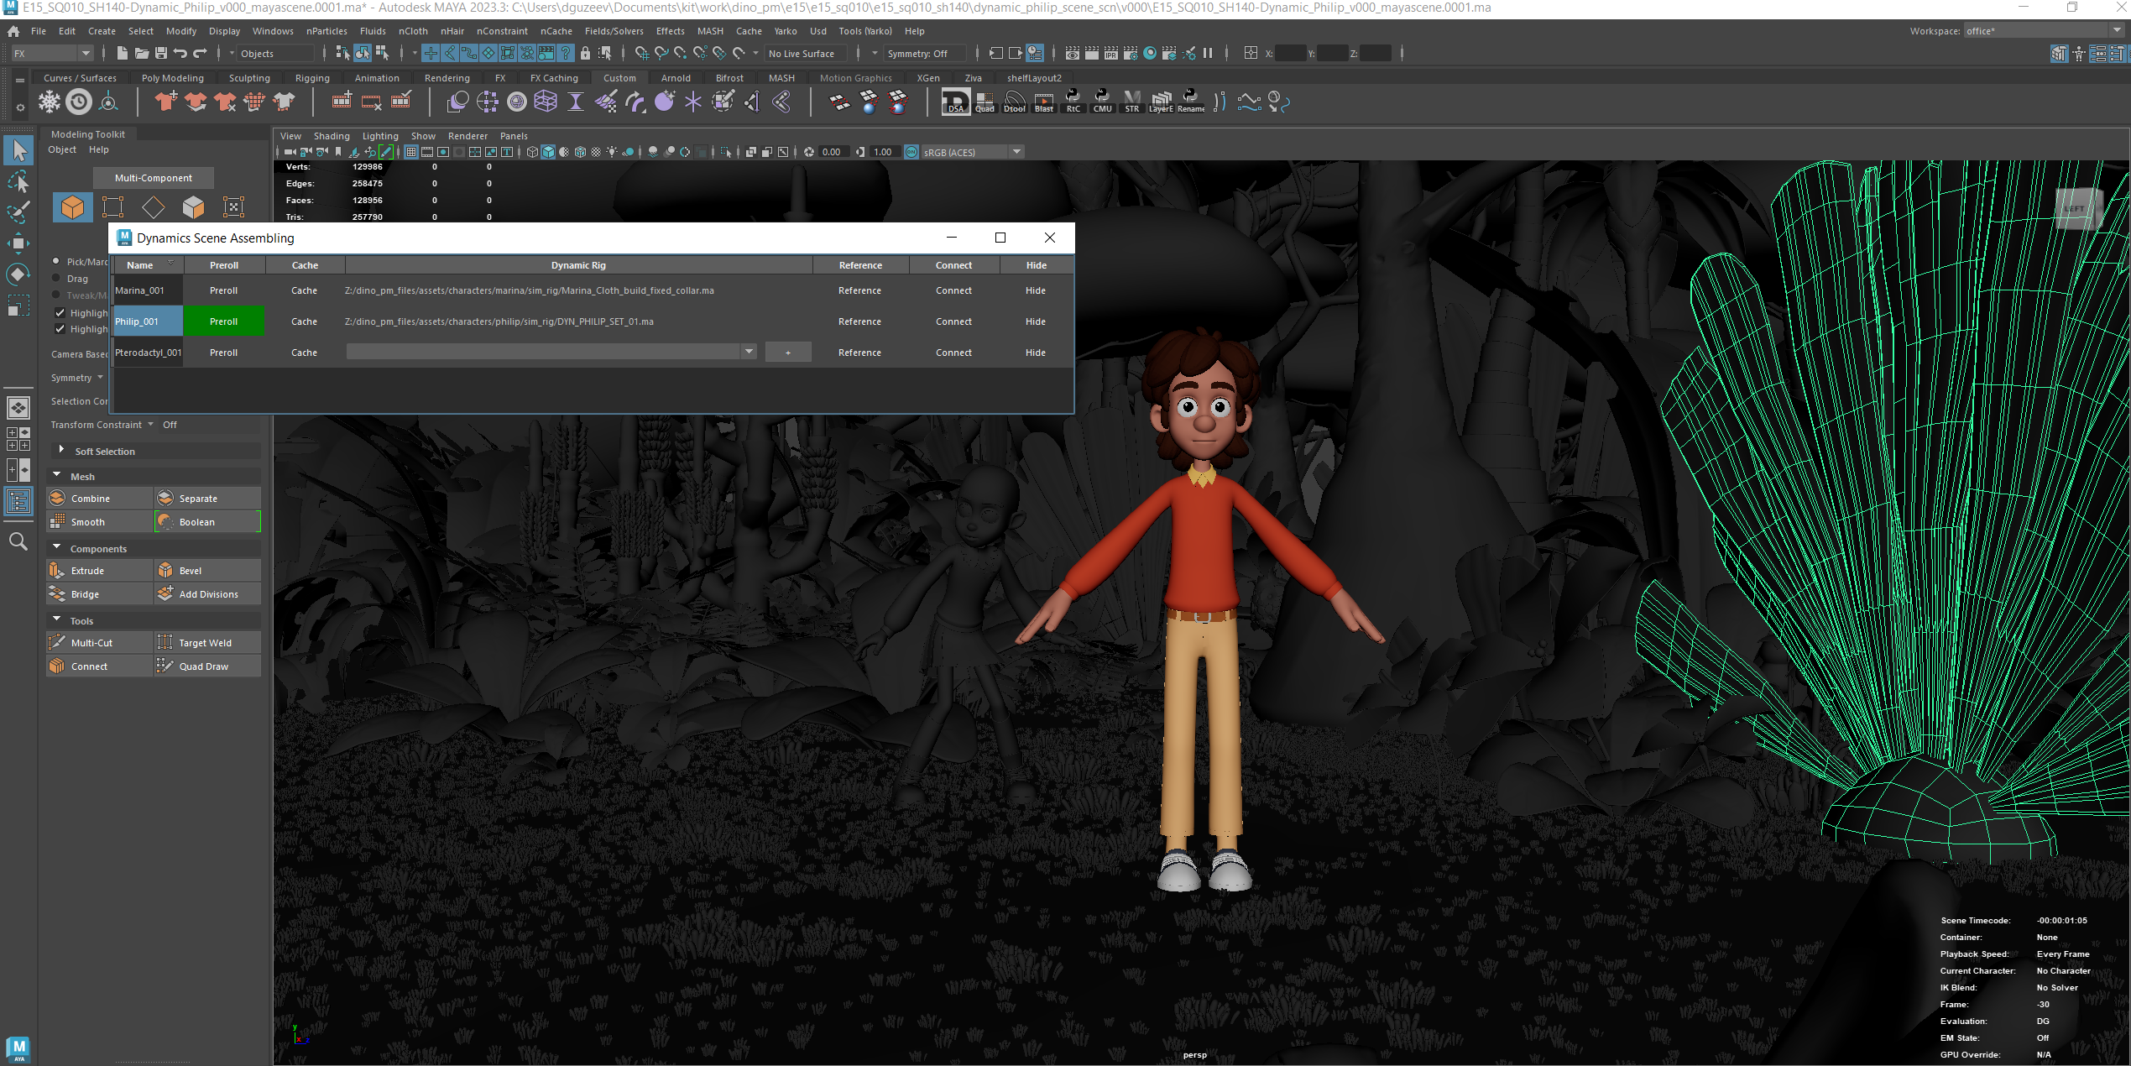Click the DSA shelf icon
2131x1066 pixels.
click(x=955, y=102)
